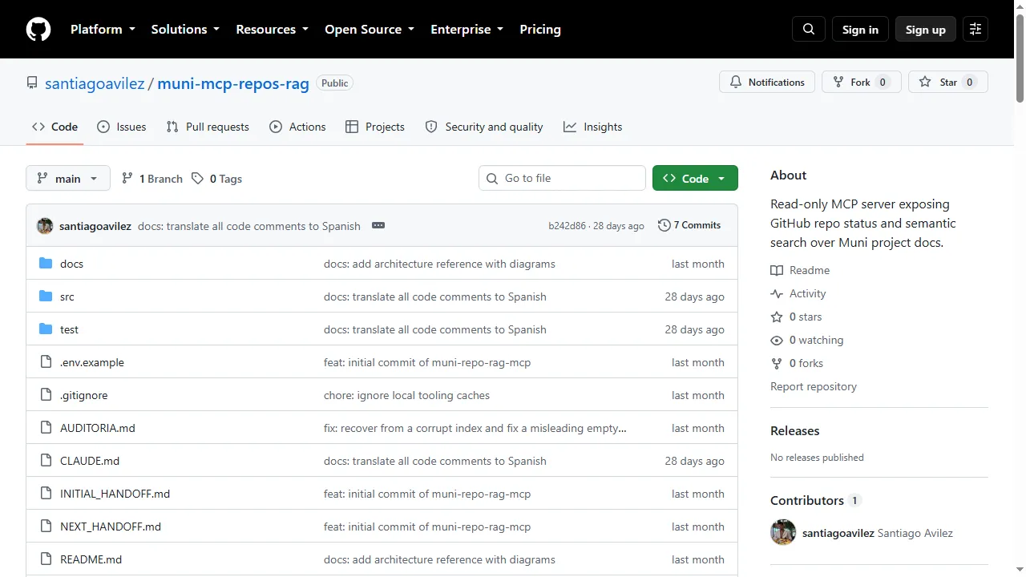Click the fork icon in Fork button
This screenshot has height=577, width=1026.
838,82
